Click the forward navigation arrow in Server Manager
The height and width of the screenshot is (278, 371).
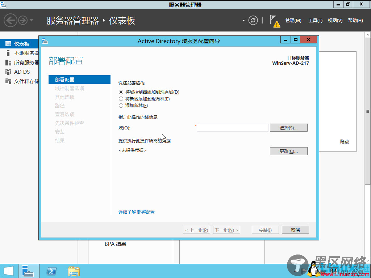[x=23, y=20]
